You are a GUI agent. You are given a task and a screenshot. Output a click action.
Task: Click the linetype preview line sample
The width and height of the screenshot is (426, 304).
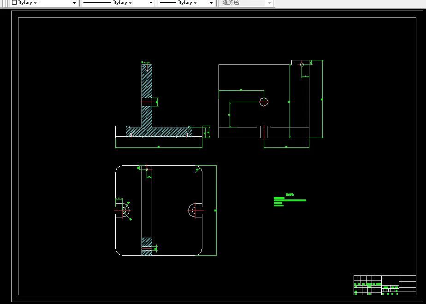pos(97,3)
